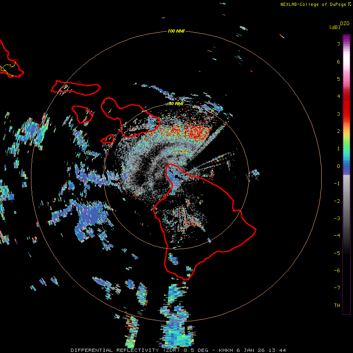353x353 pixels.
Task: Click the -6 dB tick on the color scale
Action: pyautogui.click(x=337, y=271)
